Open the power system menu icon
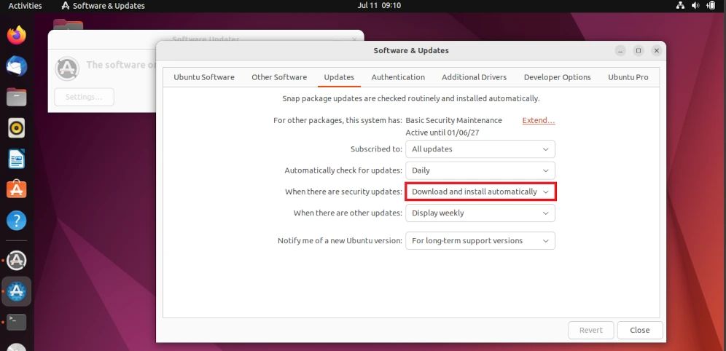The height and width of the screenshot is (351, 726). pos(711,6)
